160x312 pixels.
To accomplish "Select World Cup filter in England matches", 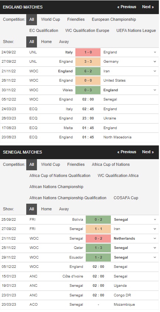I will point(51,19).
